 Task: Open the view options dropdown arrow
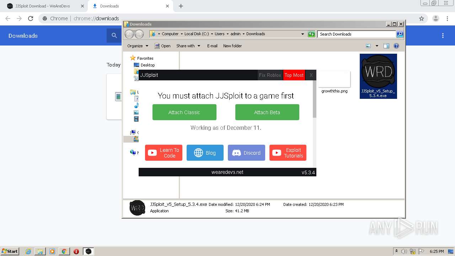(377, 46)
